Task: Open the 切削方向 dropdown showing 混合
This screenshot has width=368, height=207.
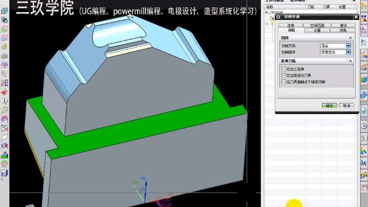Action: click(x=348, y=46)
